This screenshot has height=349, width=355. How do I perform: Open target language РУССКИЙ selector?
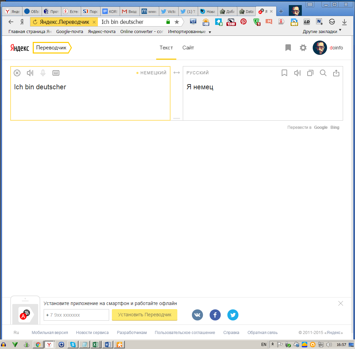click(198, 73)
